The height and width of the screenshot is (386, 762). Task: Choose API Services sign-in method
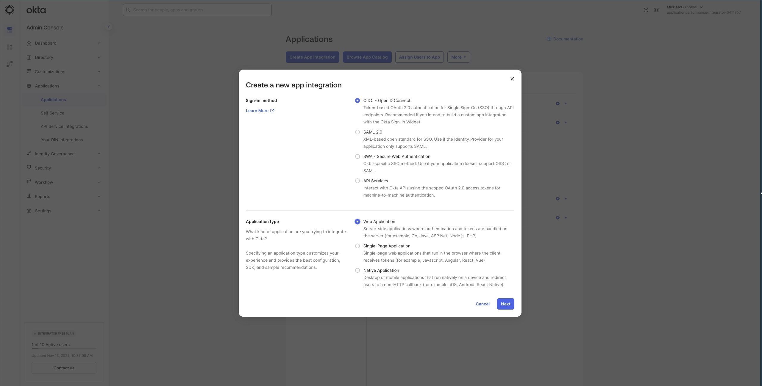[357, 181]
